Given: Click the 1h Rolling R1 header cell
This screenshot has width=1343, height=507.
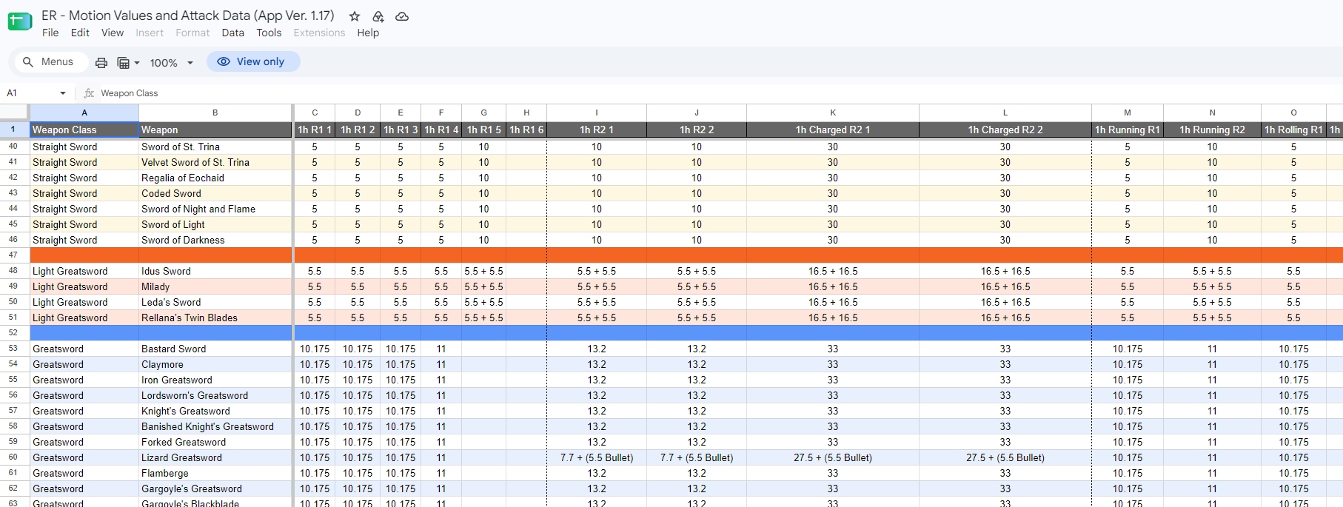Looking at the screenshot, I should pos(1293,130).
